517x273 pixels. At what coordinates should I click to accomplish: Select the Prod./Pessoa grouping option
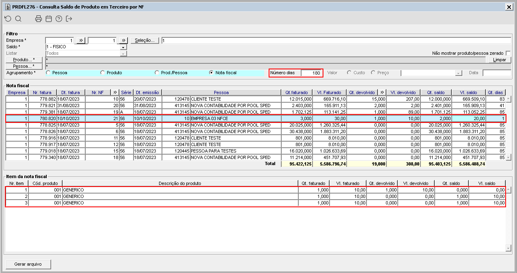coord(157,73)
